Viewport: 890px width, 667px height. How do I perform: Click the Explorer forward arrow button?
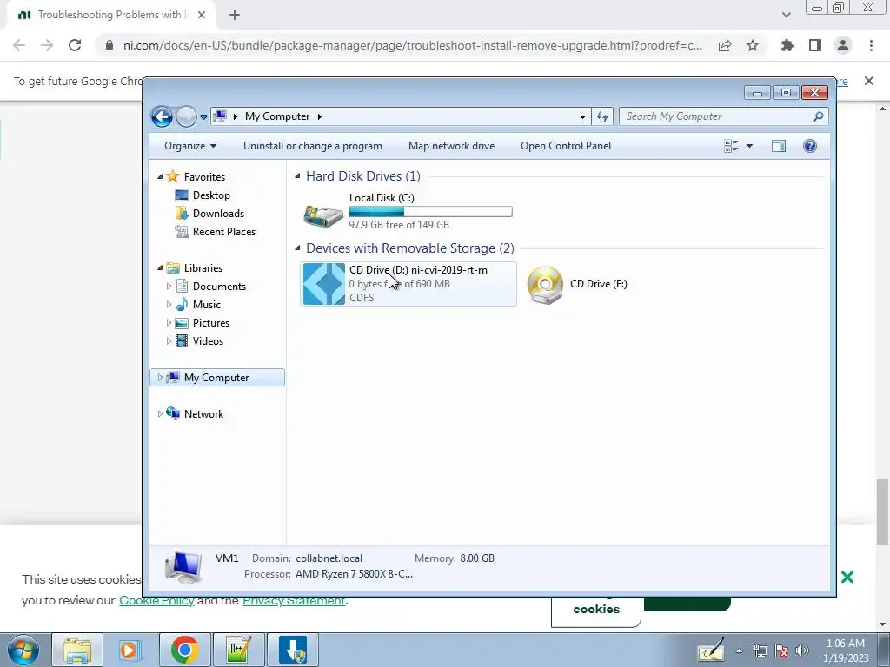tap(186, 116)
